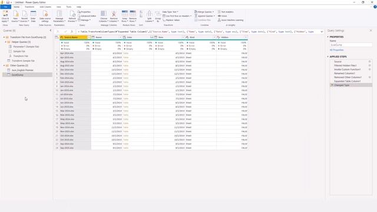Switch to the Home tab
The image size is (377, 212).
pos(16,6)
